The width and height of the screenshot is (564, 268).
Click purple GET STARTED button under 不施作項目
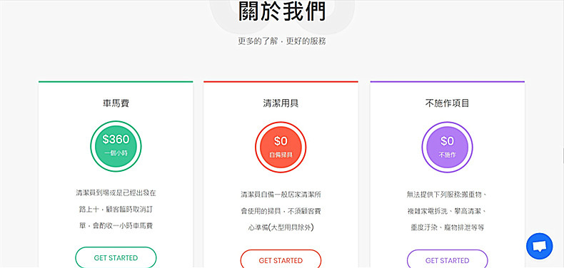click(447, 259)
